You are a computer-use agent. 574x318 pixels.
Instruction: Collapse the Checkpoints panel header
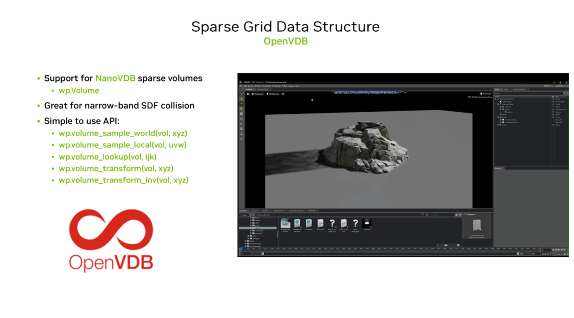tap(470, 214)
